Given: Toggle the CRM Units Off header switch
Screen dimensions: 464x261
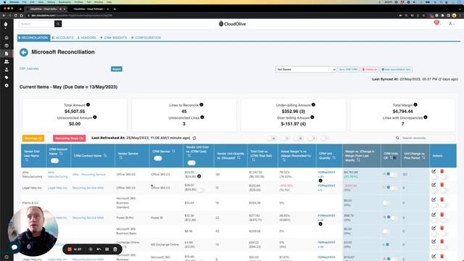Looking at the screenshot, I should (x=394, y=158).
